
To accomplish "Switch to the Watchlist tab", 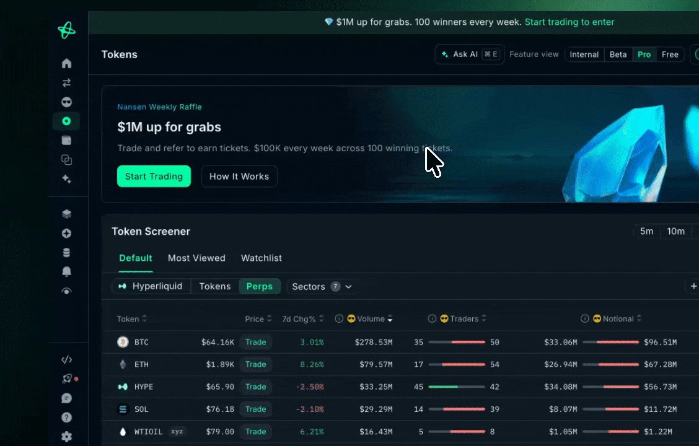I will point(262,258).
